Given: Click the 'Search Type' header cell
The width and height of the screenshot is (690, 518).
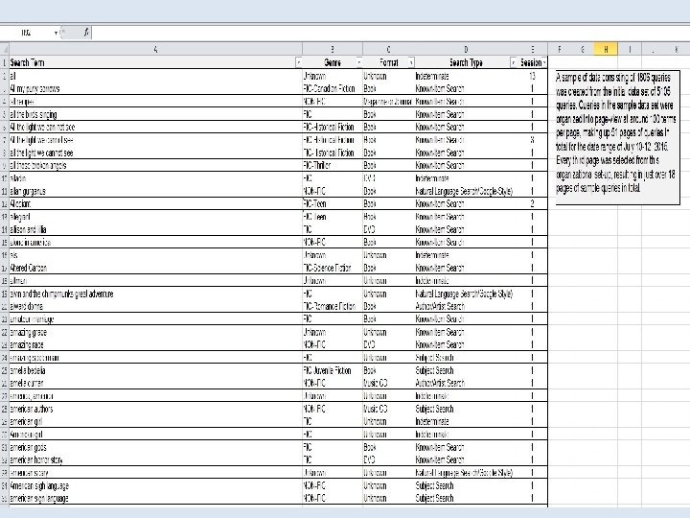Looking at the screenshot, I should [466, 62].
